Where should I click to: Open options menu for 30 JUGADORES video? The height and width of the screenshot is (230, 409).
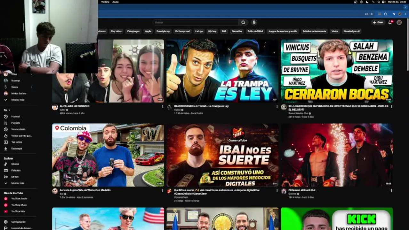click(x=391, y=106)
